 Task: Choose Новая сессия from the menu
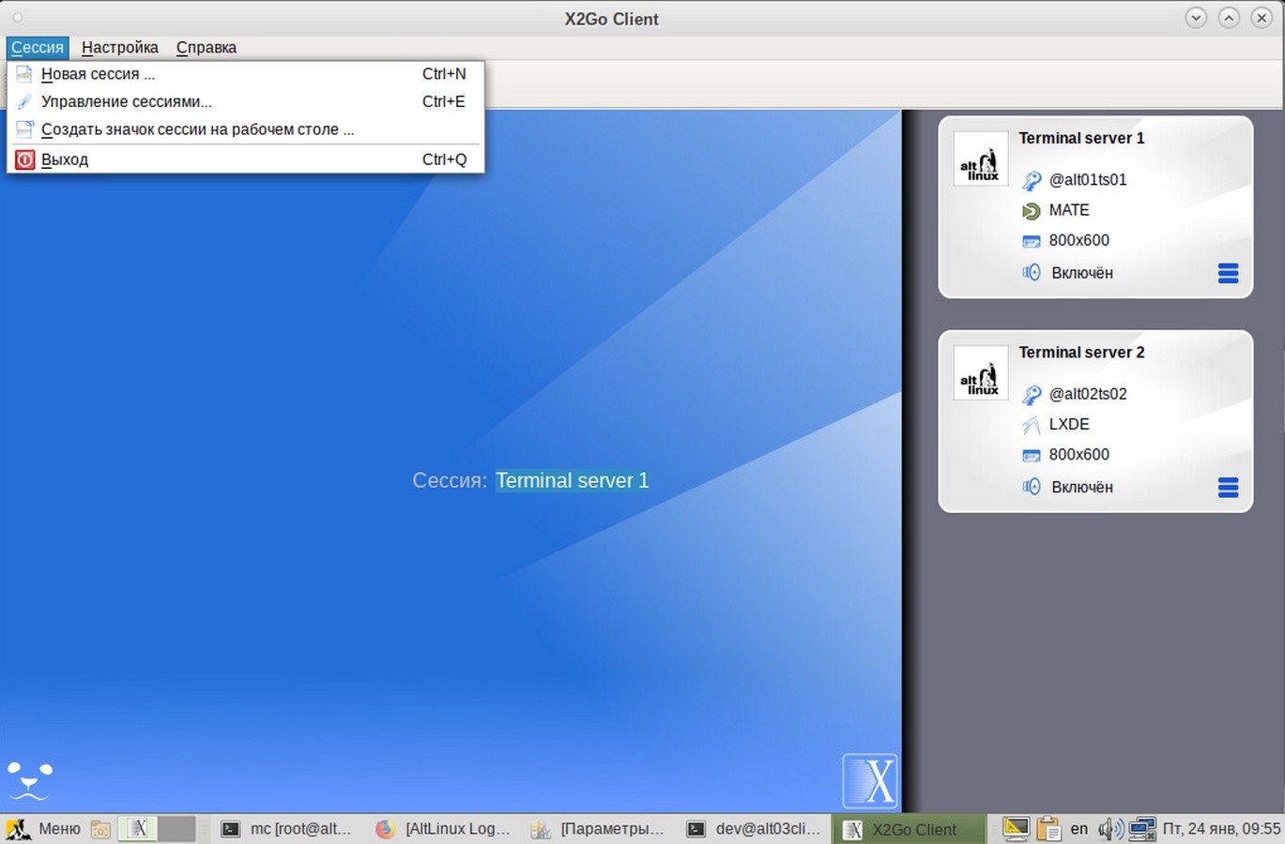(x=246, y=74)
